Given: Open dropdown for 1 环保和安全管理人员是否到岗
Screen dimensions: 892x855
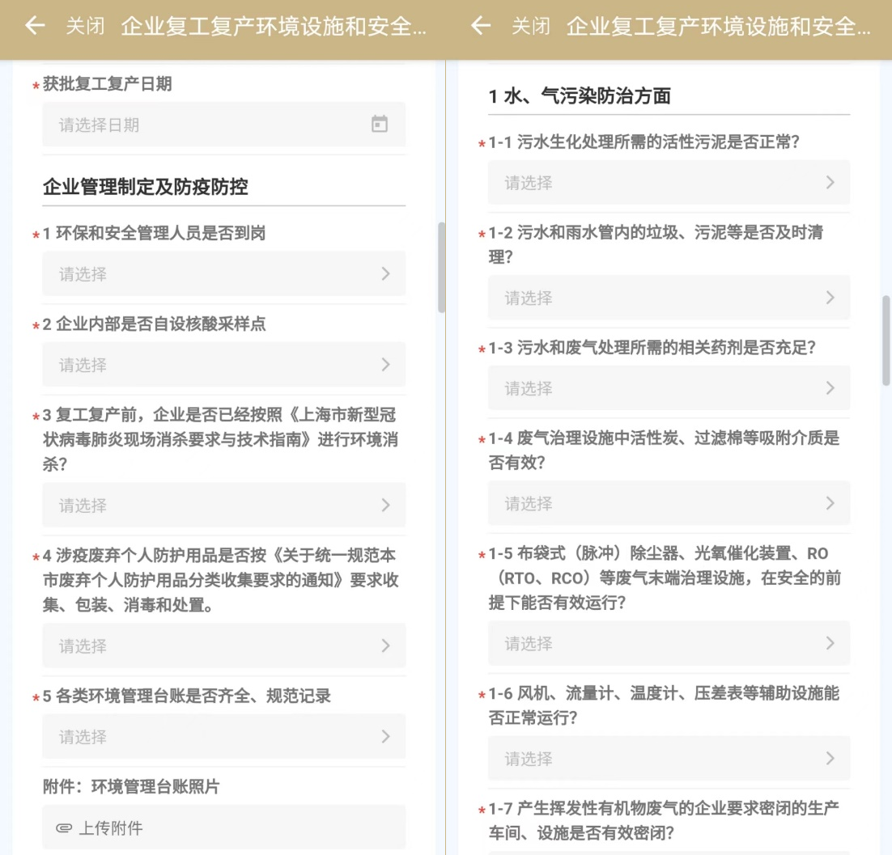Looking at the screenshot, I should click(223, 273).
